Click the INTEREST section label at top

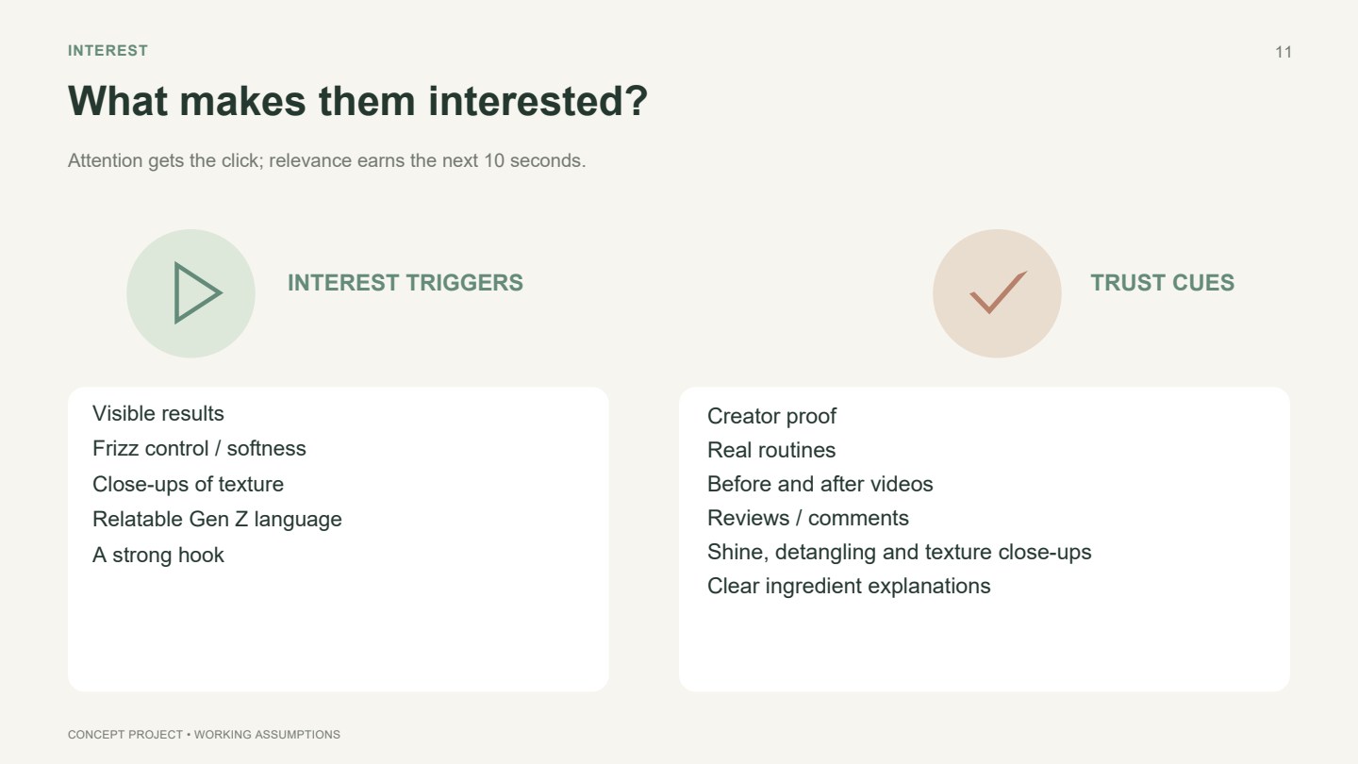tap(108, 51)
